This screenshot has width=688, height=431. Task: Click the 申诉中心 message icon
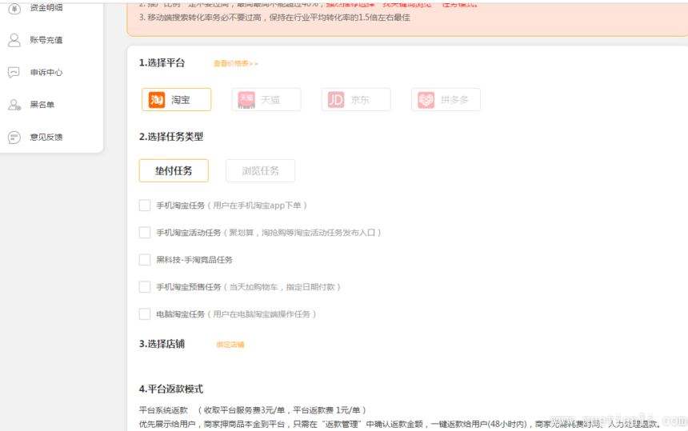tap(14, 72)
